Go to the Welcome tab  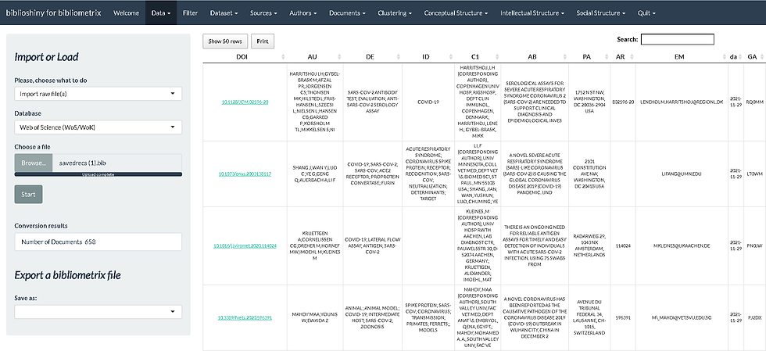(126, 13)
